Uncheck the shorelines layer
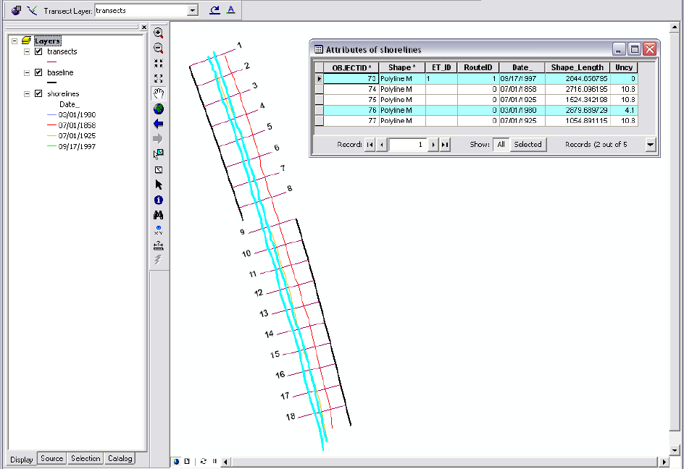Image resolution: width=684 pixels, height=469 pixels. point(38,93)
